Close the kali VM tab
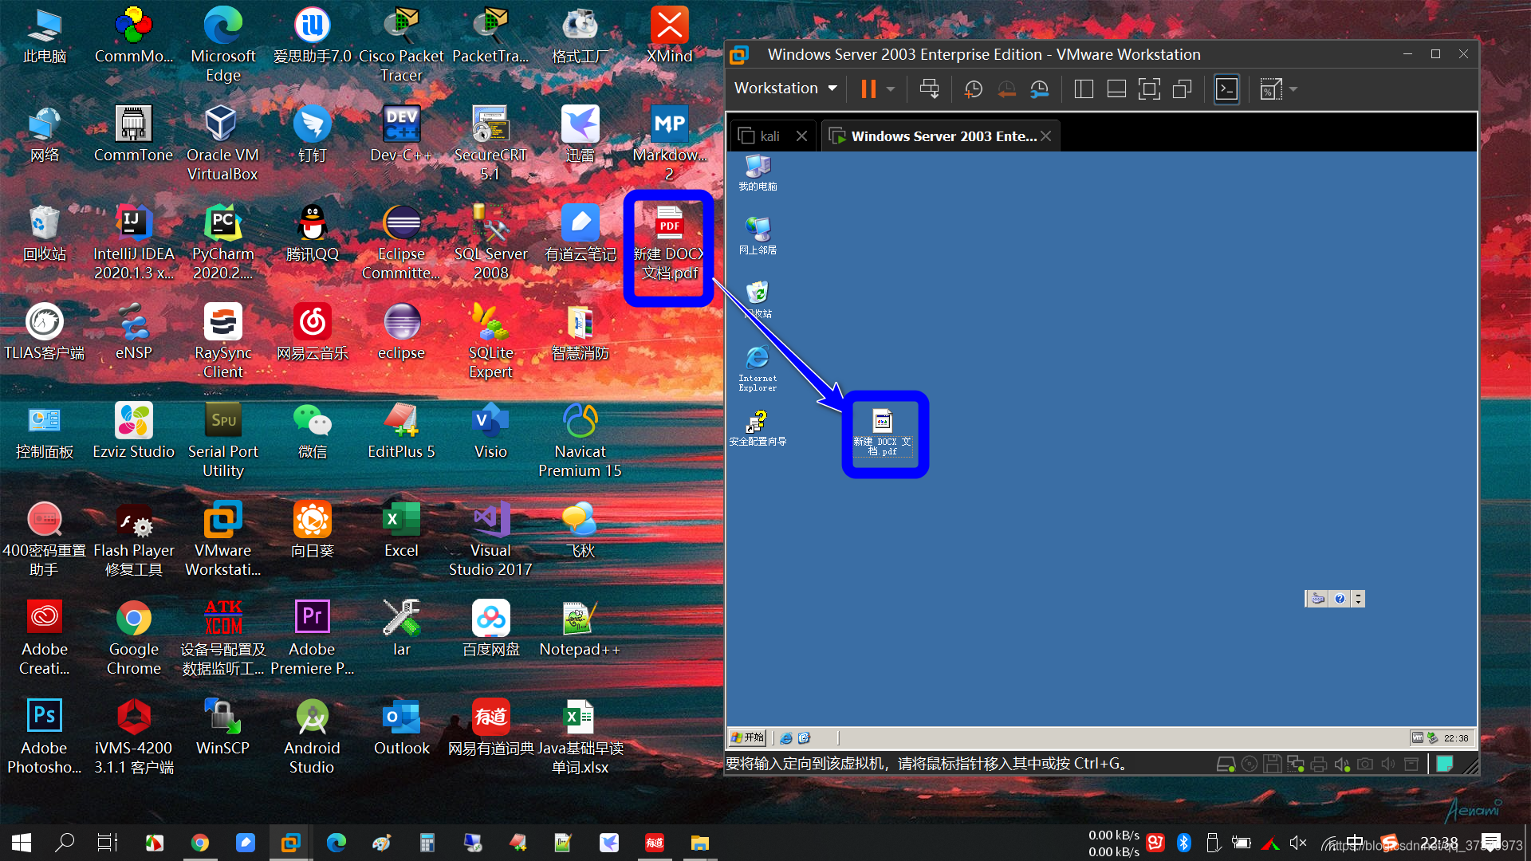This screenshot has width=1531, height=861. (801, 136)
